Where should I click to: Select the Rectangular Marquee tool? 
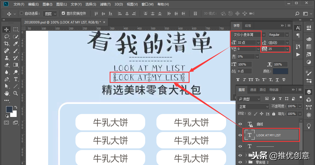pos(16,29)
